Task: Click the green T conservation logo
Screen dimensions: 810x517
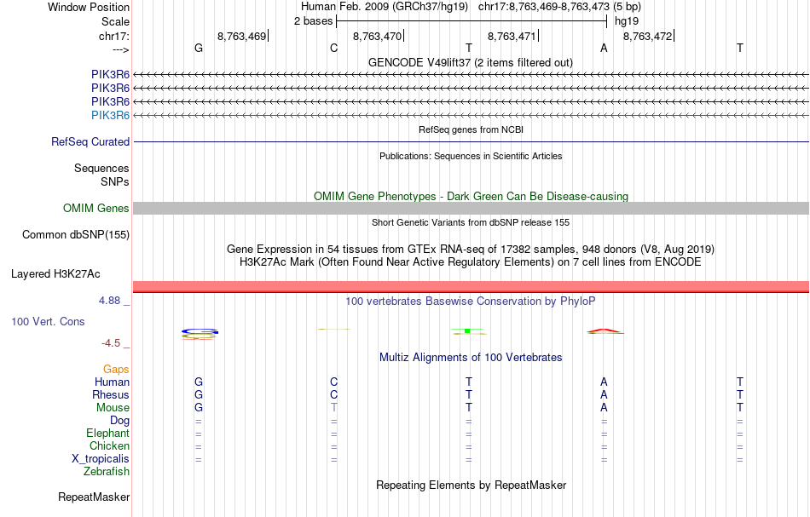Action: coord(467,330)
